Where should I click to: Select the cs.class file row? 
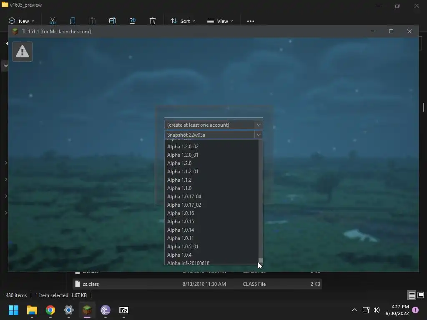pyautogui.click(x=197, y=284)
